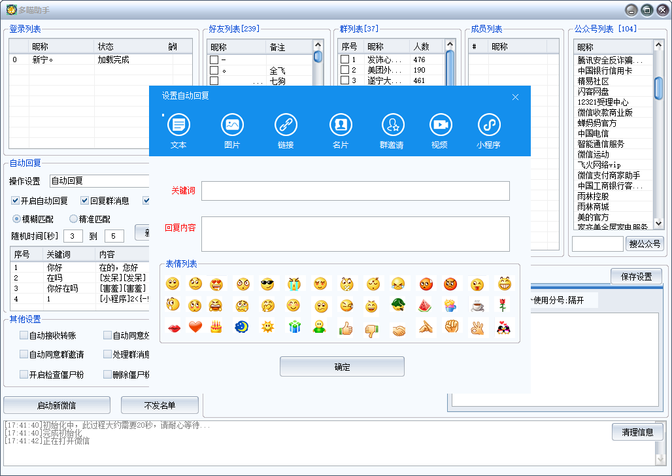The width and height of the screenshot is (672, 476).
Task: Select the 小程序 mini program icon
Action: pos(488,124)
